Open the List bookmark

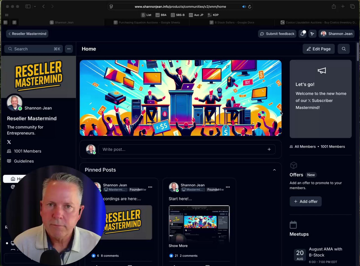[146, 15]
